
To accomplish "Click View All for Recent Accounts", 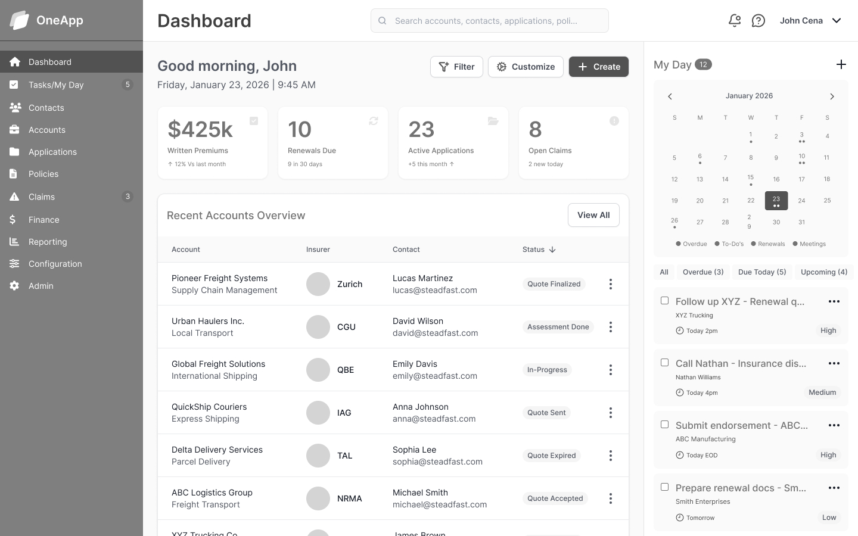I will (x=593, y=215).
